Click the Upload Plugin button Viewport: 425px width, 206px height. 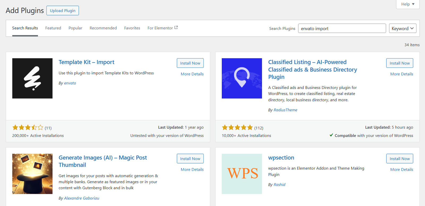coord(63,11)
